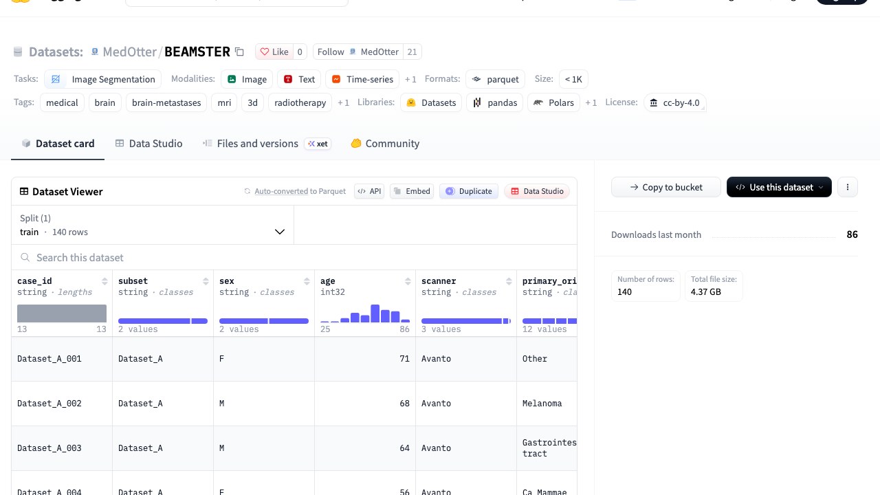The image size is (880, 495).
Task: Open the MedOtter owner page link
Action: (x=131, y=52)
